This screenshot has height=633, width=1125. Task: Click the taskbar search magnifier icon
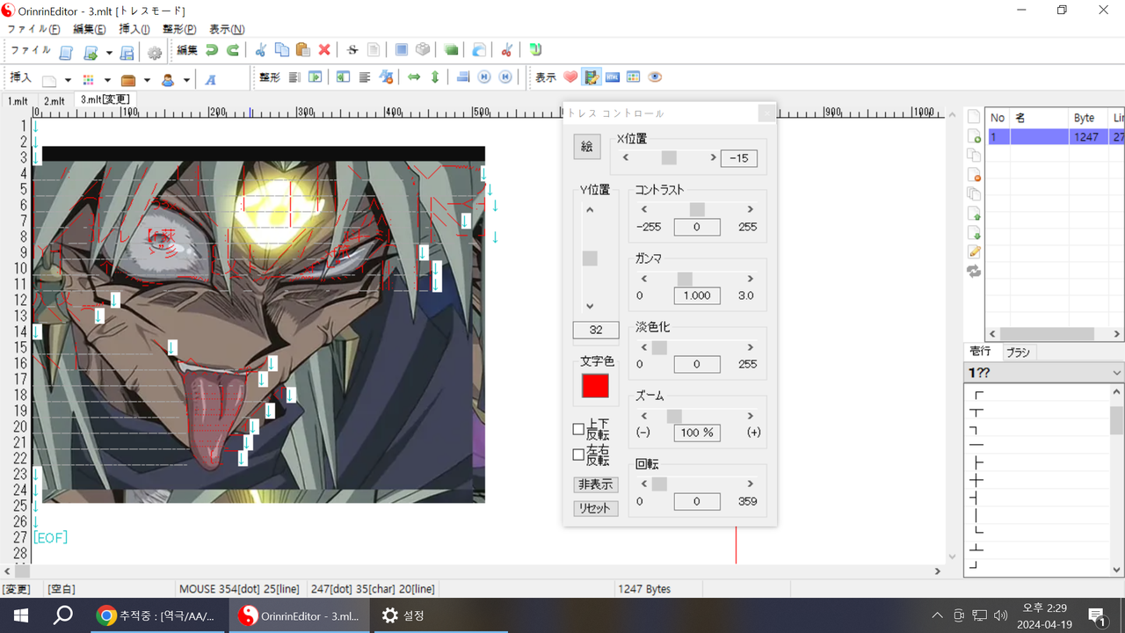click(63, 615)
